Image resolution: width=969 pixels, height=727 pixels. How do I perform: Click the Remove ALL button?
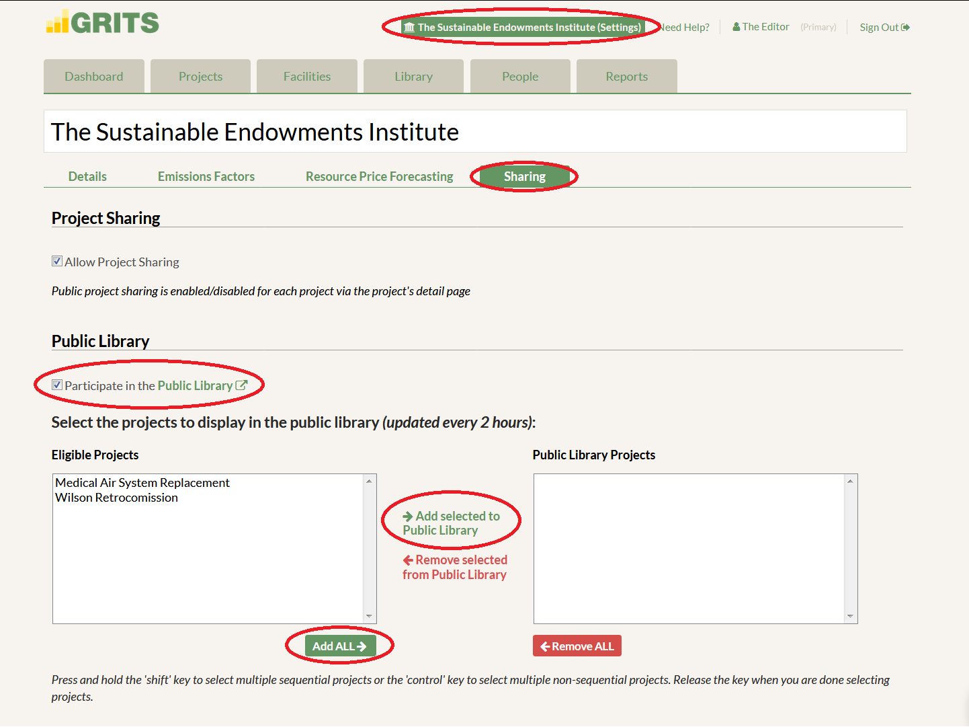tap(577, 646)
